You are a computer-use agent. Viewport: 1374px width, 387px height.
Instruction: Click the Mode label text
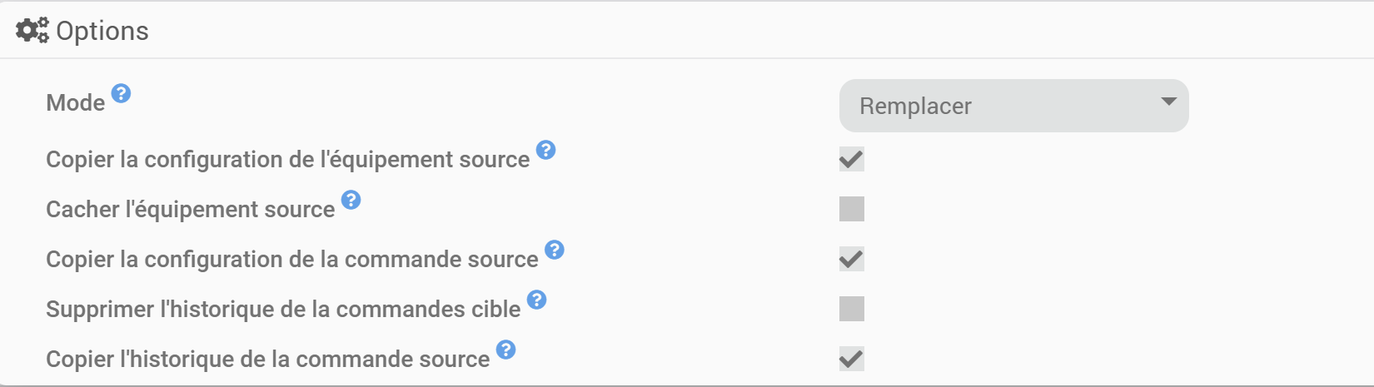76,102
